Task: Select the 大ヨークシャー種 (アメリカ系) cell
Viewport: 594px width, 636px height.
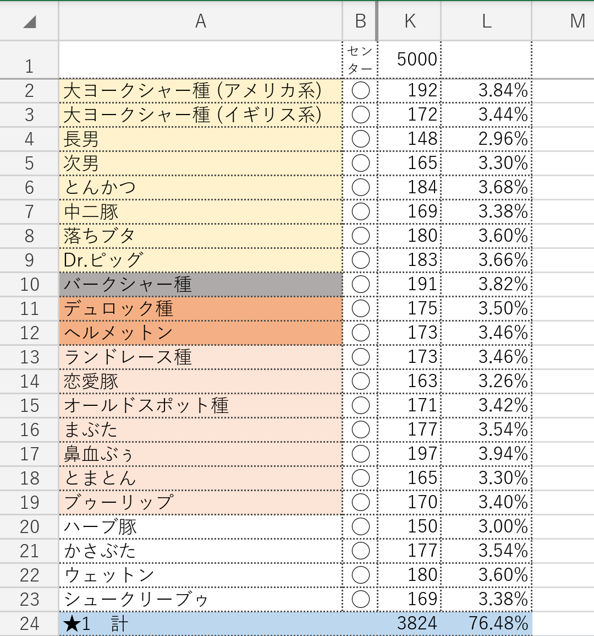Action: pos(200,90)
